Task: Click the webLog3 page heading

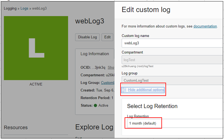Action: (x=90, y=21)
